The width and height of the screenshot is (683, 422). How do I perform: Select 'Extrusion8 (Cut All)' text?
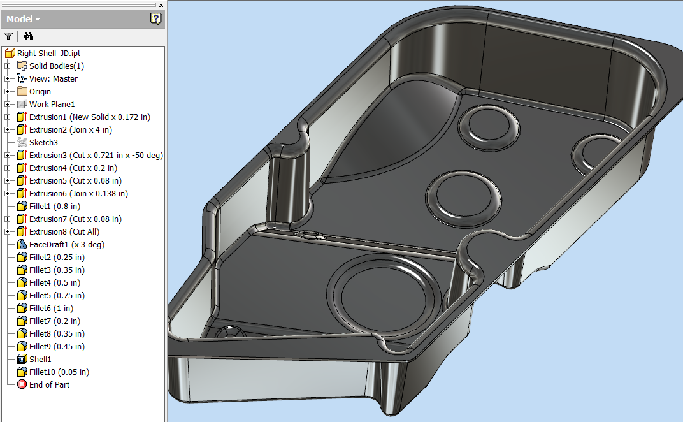tap(64, 231)
